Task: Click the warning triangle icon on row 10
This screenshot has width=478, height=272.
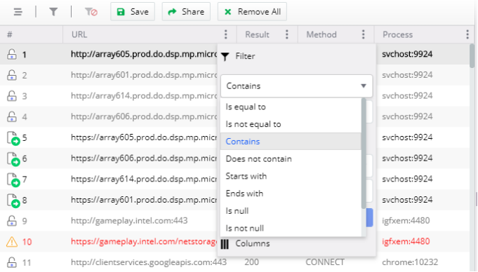Action: pyautogui.click(x=12, y=242)
